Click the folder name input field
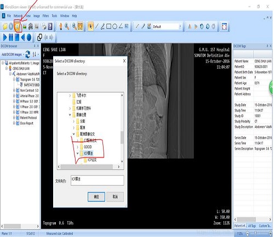 pos(98,180)
